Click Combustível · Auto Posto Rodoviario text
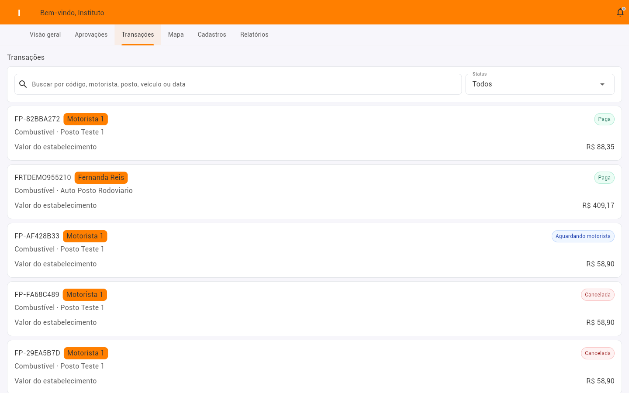This screenshot has width=629, height=393. pyautogui.click(x=73, y=191)
